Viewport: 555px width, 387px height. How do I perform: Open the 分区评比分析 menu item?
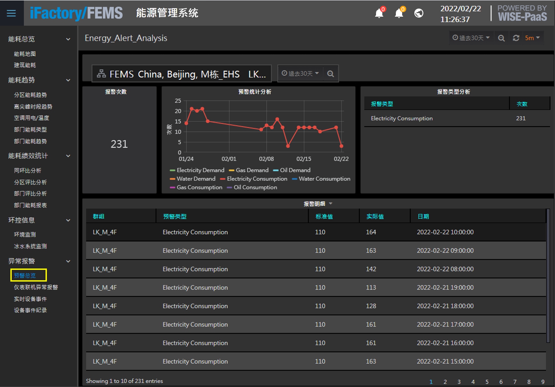pyautogui.click(x=30, y=182)
